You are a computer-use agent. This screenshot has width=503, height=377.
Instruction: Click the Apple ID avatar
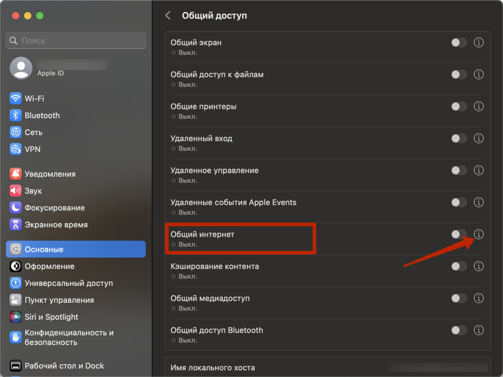pyautogui.click(x=21, y=68)
